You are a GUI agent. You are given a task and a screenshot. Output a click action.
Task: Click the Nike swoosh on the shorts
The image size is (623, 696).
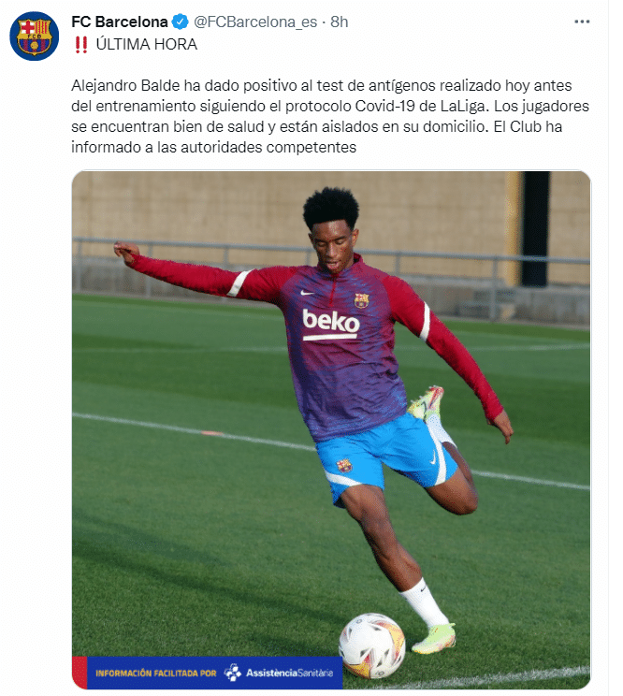433,458
